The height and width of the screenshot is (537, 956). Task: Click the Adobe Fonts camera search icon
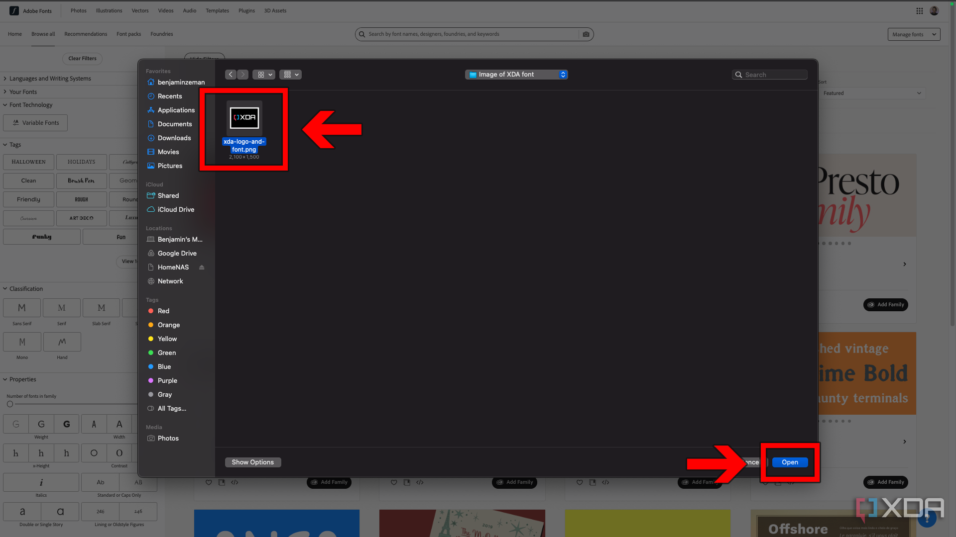coord(586,34)
